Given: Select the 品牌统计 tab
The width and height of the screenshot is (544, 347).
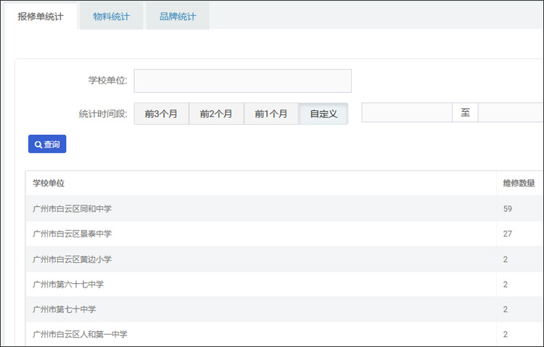Looking at the screenshot, I should tap(178, 16).
